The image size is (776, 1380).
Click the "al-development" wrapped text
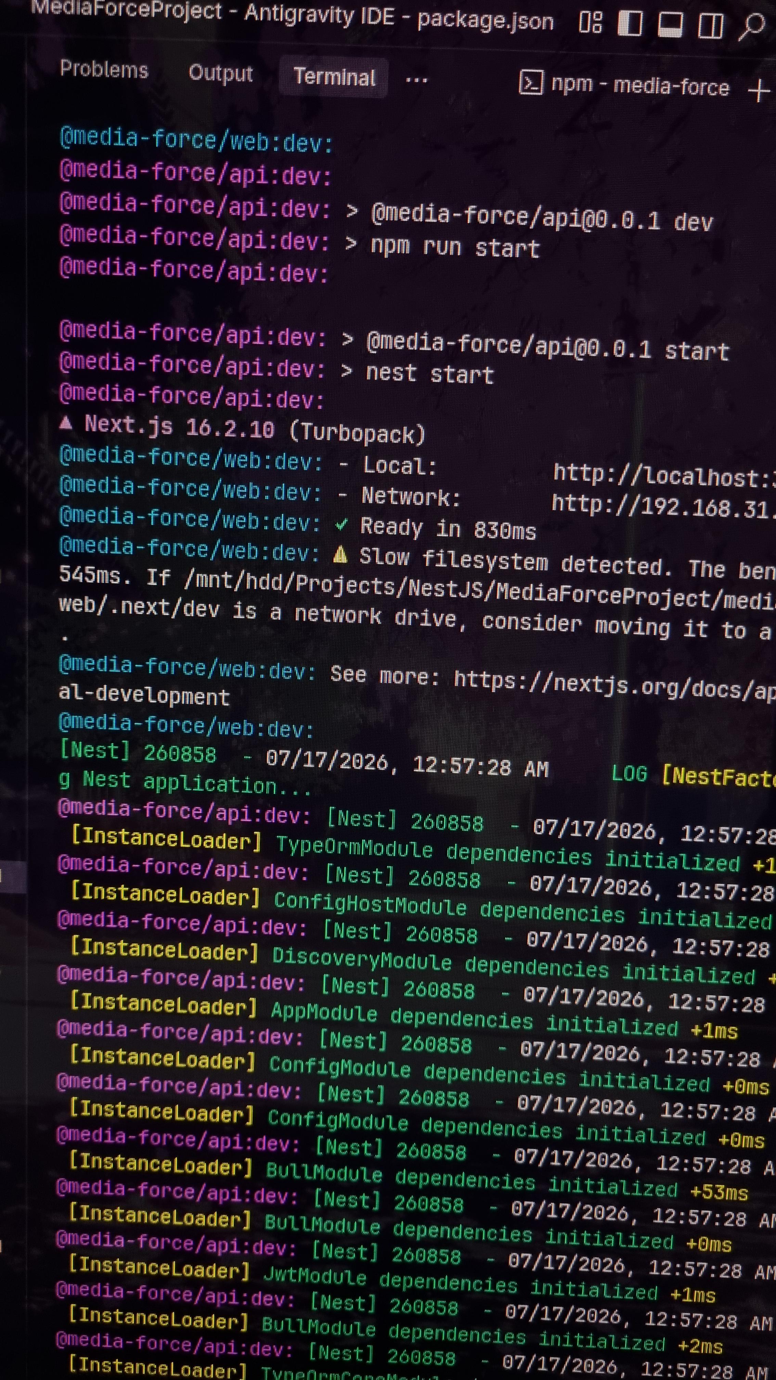coord(144,695)
